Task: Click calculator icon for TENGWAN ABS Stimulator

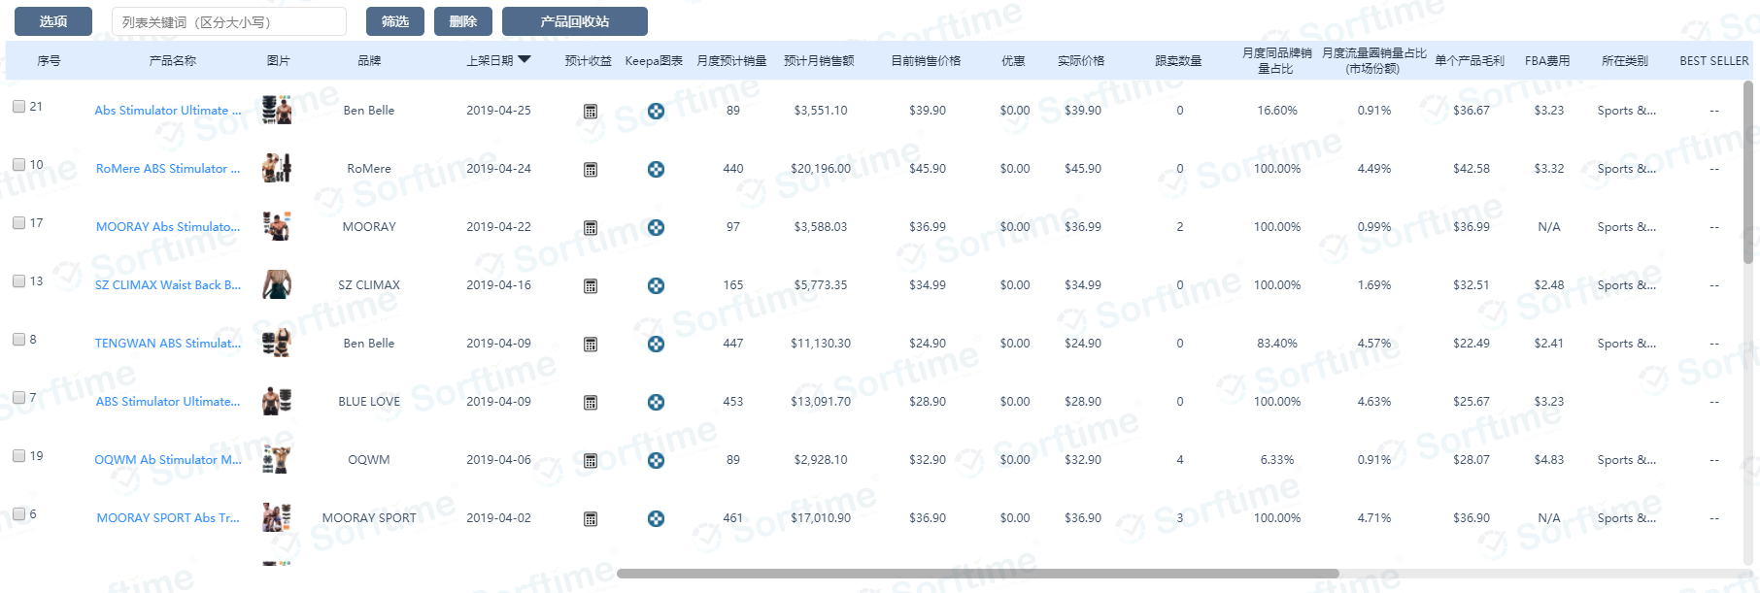Action: point(590,345)
